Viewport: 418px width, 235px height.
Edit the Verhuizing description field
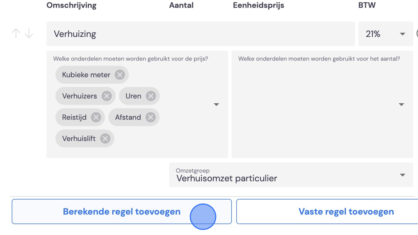pos(200,34)
